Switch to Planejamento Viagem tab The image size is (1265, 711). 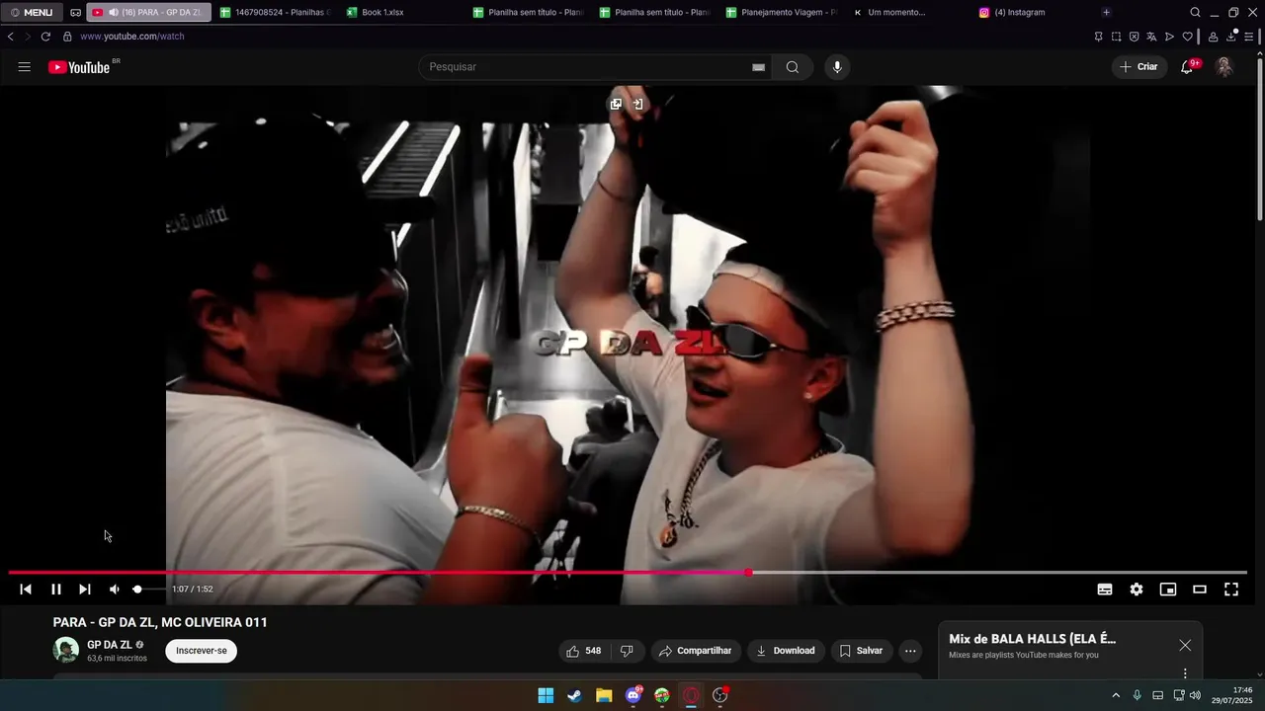coord(782,13)
